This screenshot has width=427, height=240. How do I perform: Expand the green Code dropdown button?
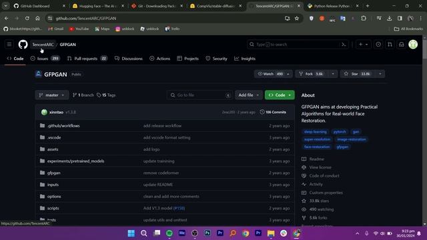pyautogui.click(x=280, y=95)
